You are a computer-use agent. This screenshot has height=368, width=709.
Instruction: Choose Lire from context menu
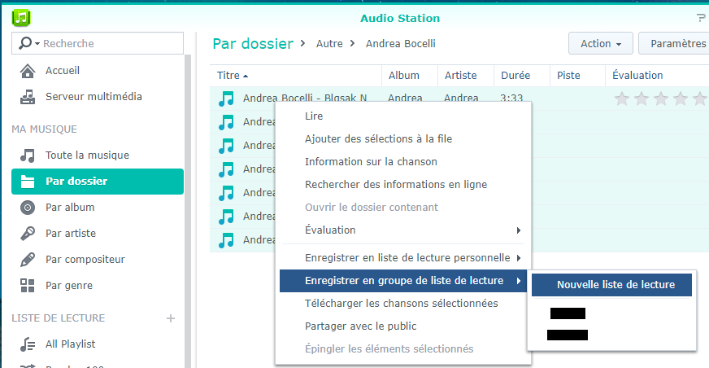314,116
